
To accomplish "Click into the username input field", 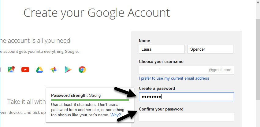I will click(x=173, y=70).
